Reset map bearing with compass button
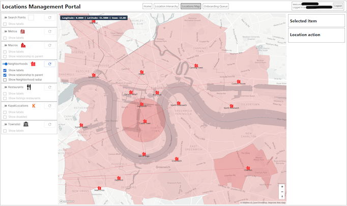This screenshot has height=206, width=347. pos(282,196)
